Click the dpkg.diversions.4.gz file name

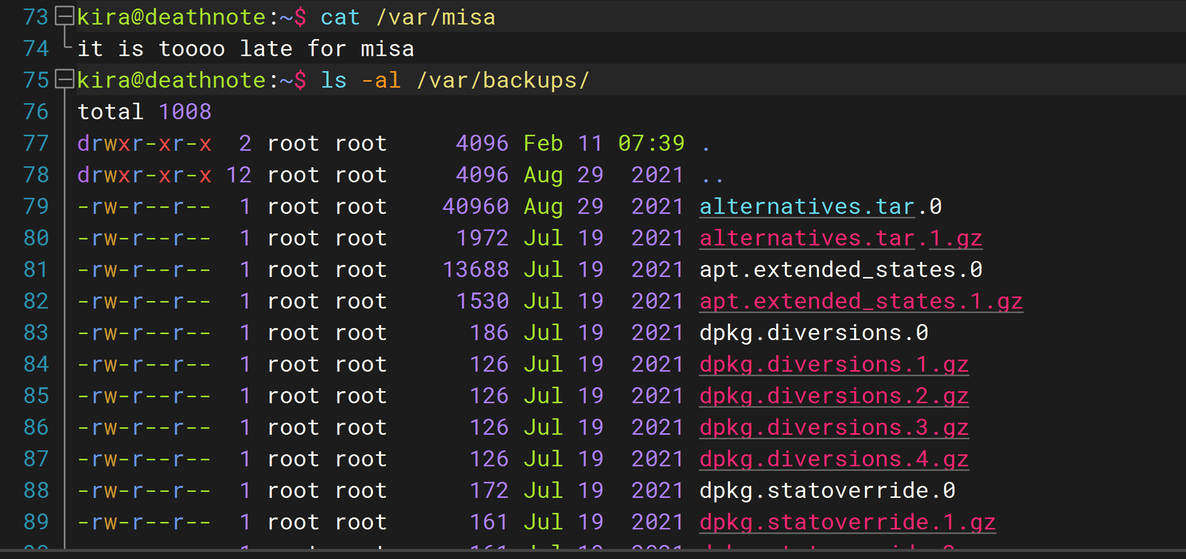pos(834,459)
